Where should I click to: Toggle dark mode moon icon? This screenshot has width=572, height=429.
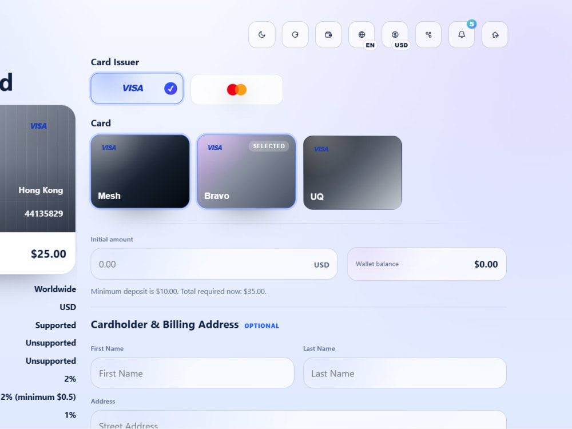point(261,35)
